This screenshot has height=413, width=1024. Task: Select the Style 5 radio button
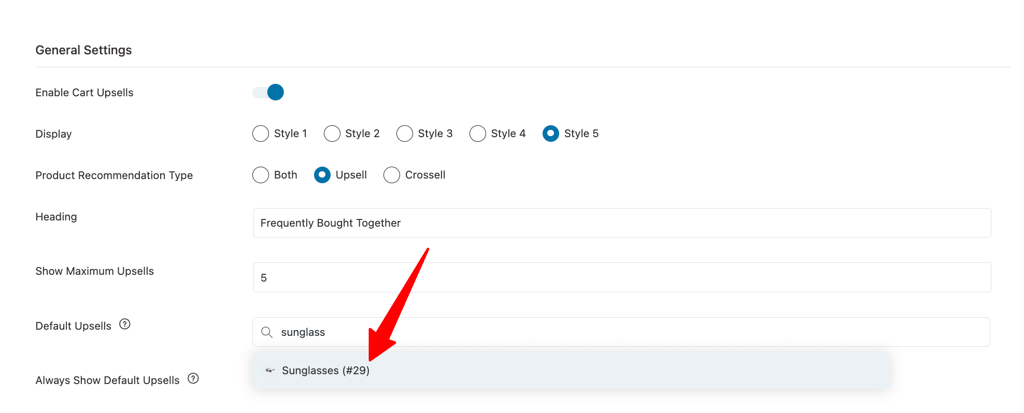[551, 134]
